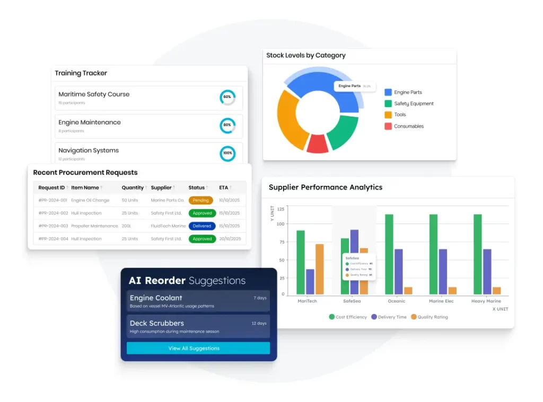The width and height of the screenshot is (543, 402).
Task: Click the Pending status badge
Action: click(201, 200)
